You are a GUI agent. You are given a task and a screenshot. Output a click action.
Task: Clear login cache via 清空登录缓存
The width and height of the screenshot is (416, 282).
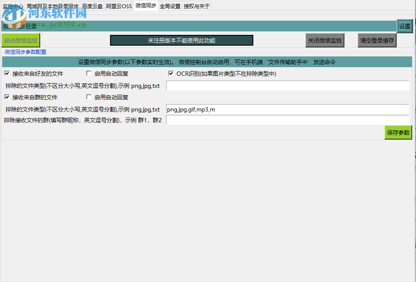tap(377, 40)
